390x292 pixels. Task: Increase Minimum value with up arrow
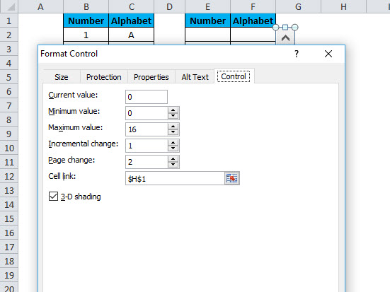tap(173, 110)
